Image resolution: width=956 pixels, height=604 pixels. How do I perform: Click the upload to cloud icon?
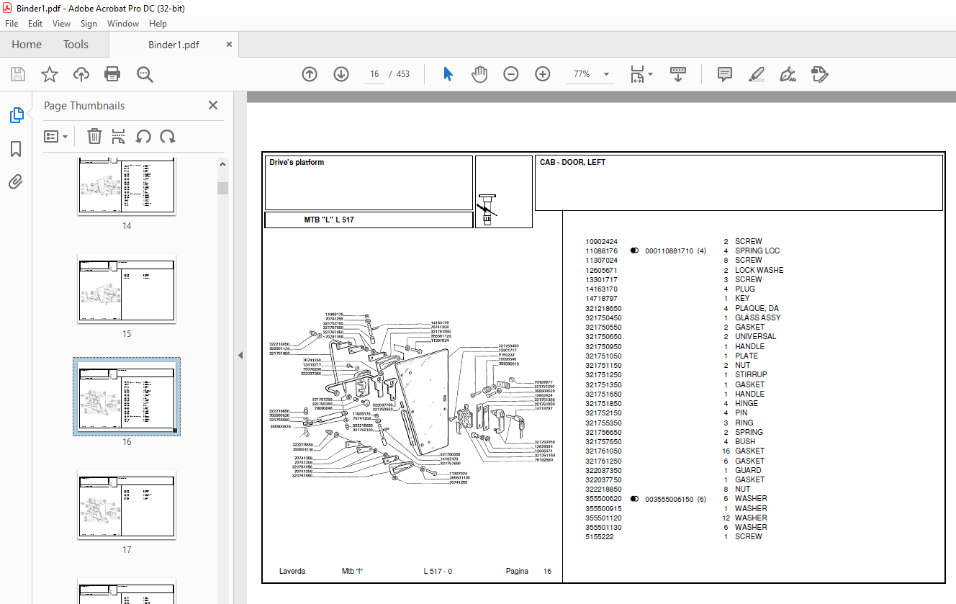tap(81, 74)
